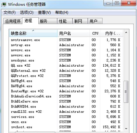Click the 12,328 K memory value
137x133 pixels.
pyautogui.click(x=113, y=71)
